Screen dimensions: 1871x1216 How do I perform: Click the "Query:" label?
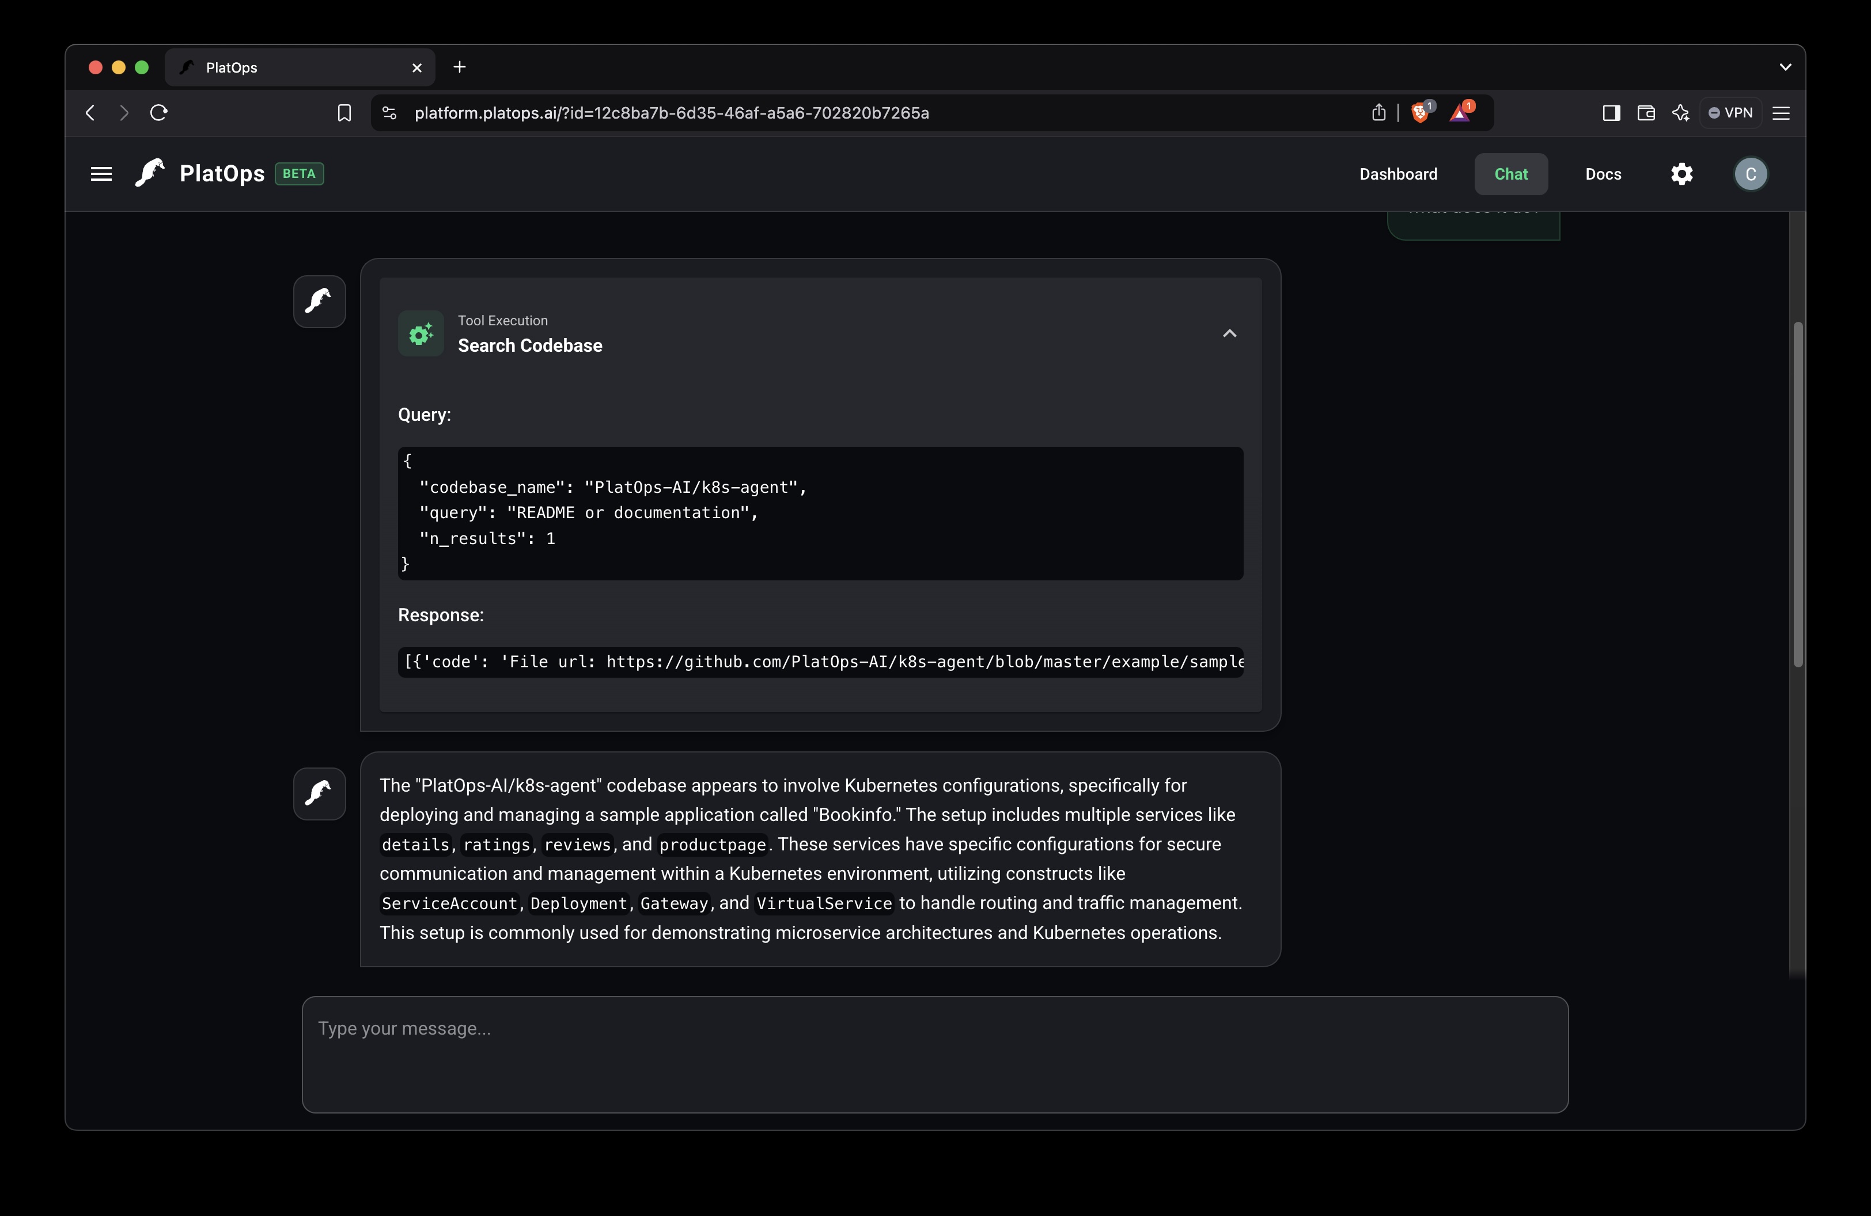(424, 415)
